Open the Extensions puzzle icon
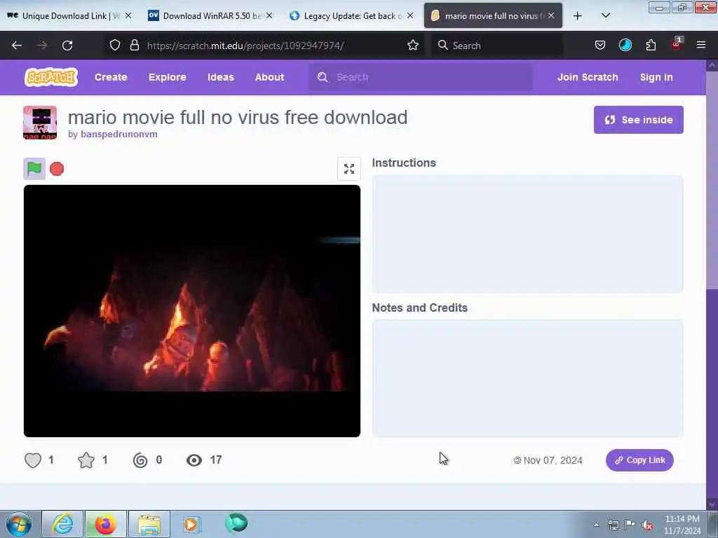The image size is (718, 538). (x=651, y=46)
